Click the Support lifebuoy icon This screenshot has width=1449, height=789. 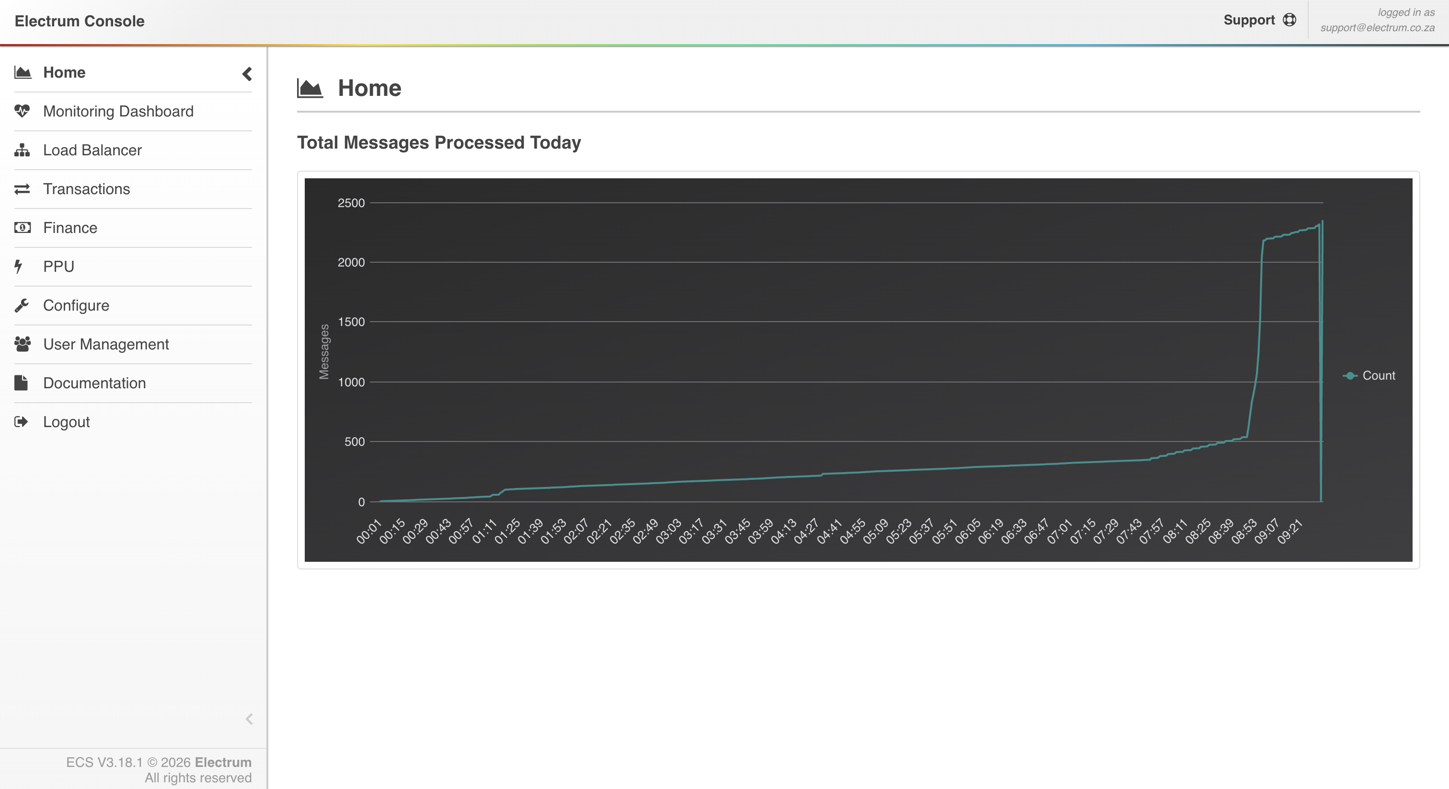coord(1289,20)
